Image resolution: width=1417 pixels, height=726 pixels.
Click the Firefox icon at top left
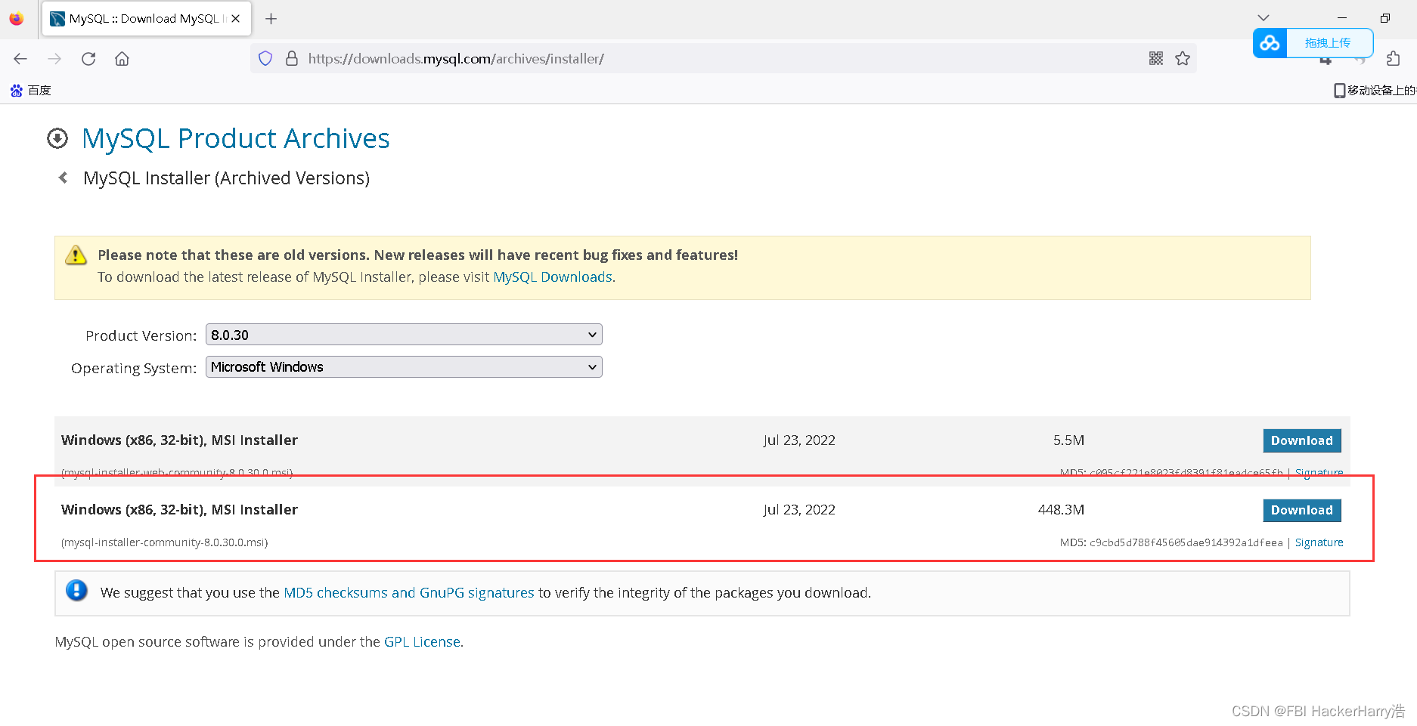point(17,19)
